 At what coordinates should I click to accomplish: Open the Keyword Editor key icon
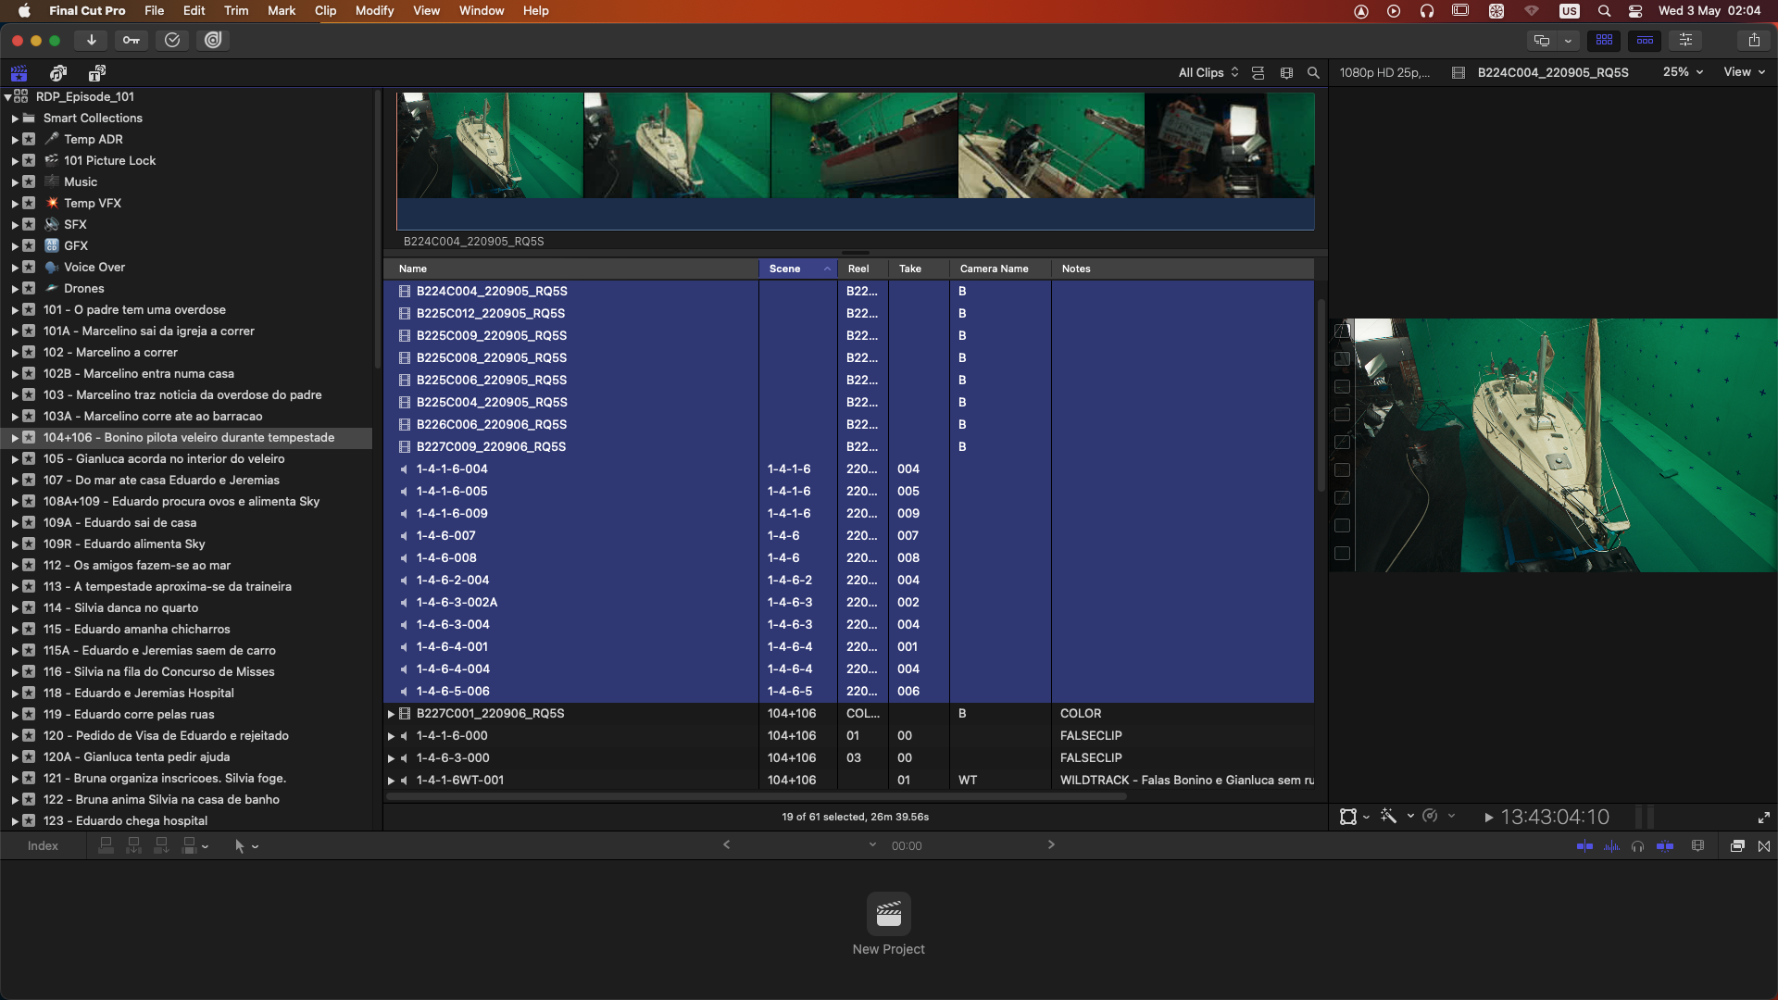click(131, 40)
